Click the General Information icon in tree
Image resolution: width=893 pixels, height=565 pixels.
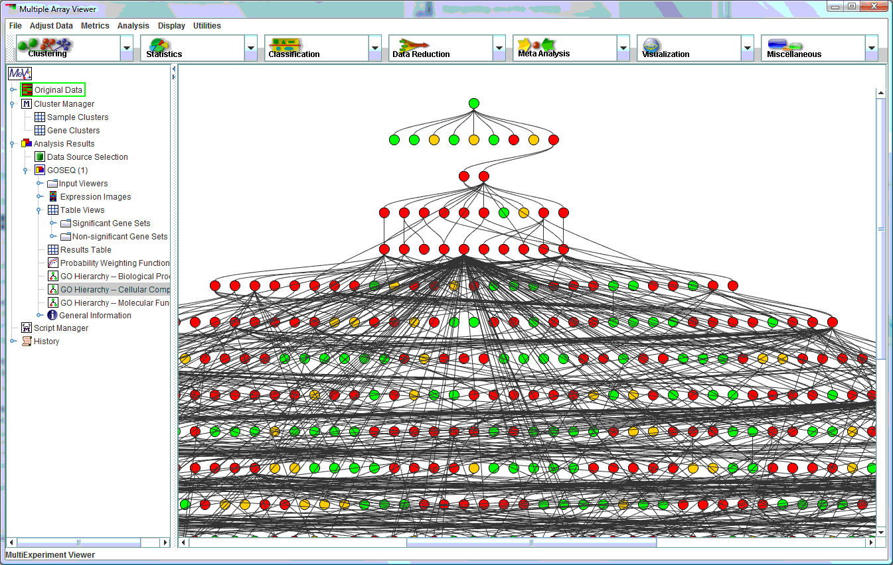(52, 316)
